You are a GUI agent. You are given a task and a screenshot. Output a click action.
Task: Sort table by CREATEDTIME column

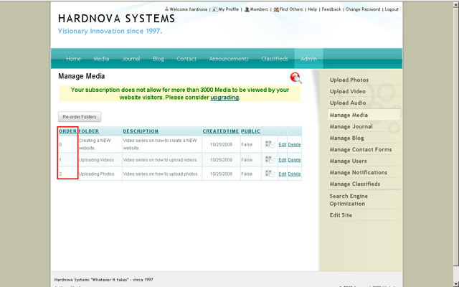[220, 131]
